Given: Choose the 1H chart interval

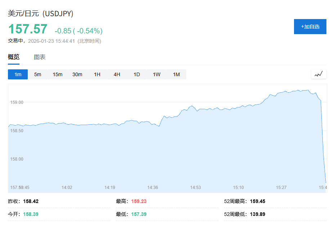Looking at the screenshot, I should point(97,74).
